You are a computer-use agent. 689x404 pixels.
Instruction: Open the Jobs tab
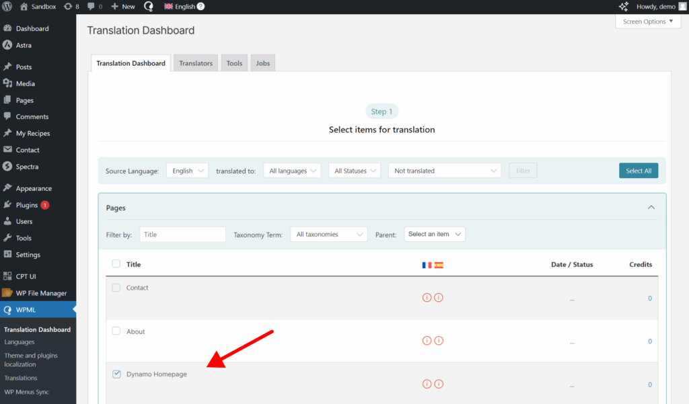[262, 63]
